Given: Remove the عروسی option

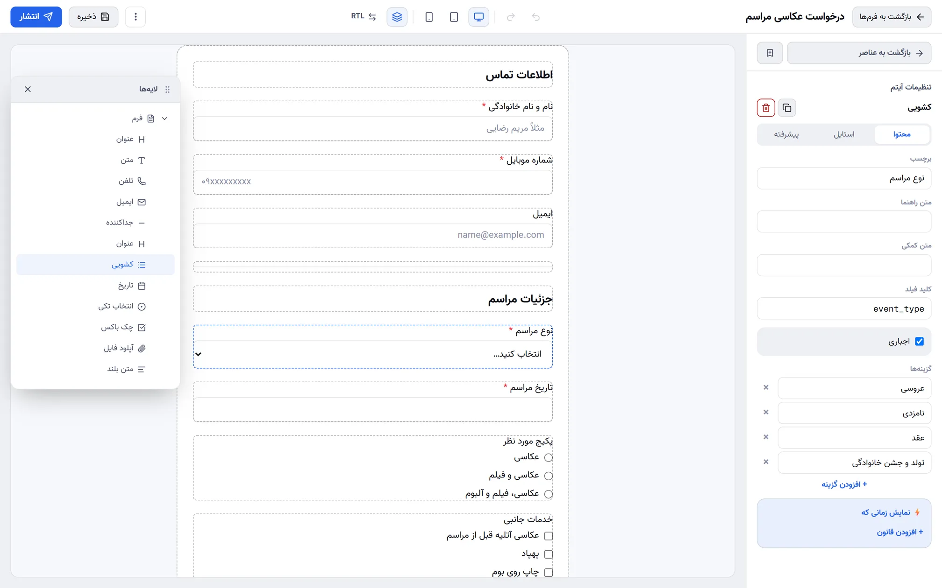Looking at the screenshot, I should [x=766, y=387].
